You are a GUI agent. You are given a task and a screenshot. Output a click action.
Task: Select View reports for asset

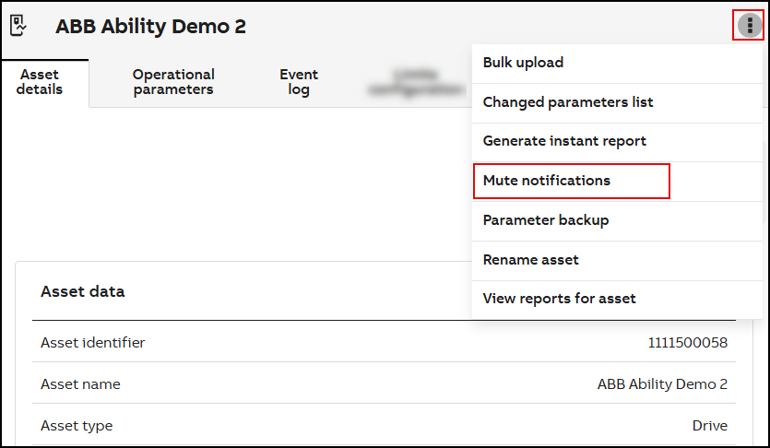[559, 299]
